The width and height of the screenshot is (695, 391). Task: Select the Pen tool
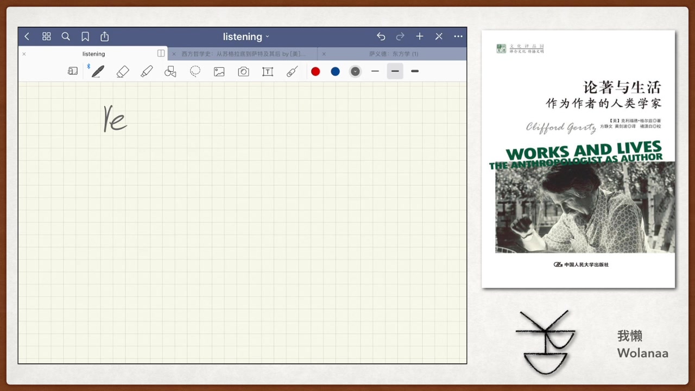[98, 71]
